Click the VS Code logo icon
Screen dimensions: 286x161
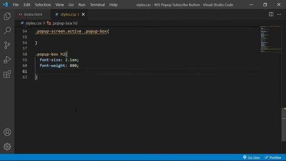click(x=5, y=4)
